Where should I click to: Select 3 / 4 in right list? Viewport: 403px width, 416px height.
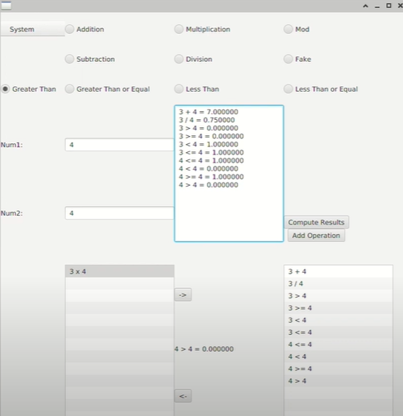pos(339,283)
